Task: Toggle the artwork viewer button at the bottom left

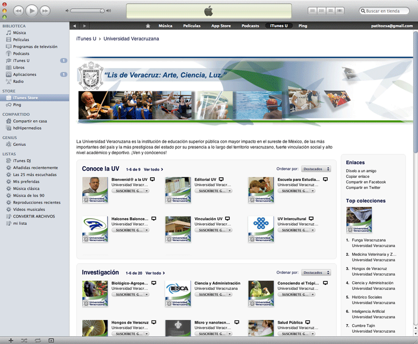Action: (51, 340)
